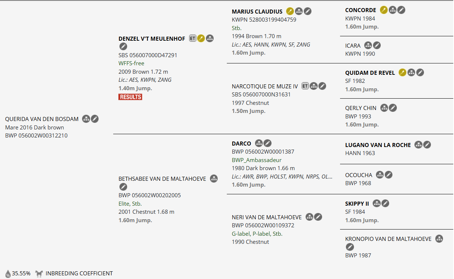The width and height of the screenshot is (454, 279).
Task: Click the inbreeding percentage droplet icon
Action: click(8, 274)
